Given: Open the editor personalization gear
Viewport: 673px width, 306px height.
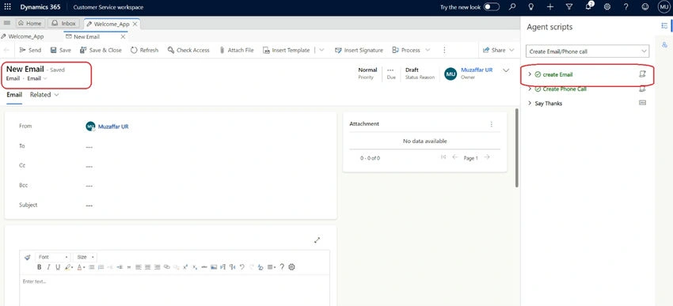Looking at the screenshot, I should 292,267.
